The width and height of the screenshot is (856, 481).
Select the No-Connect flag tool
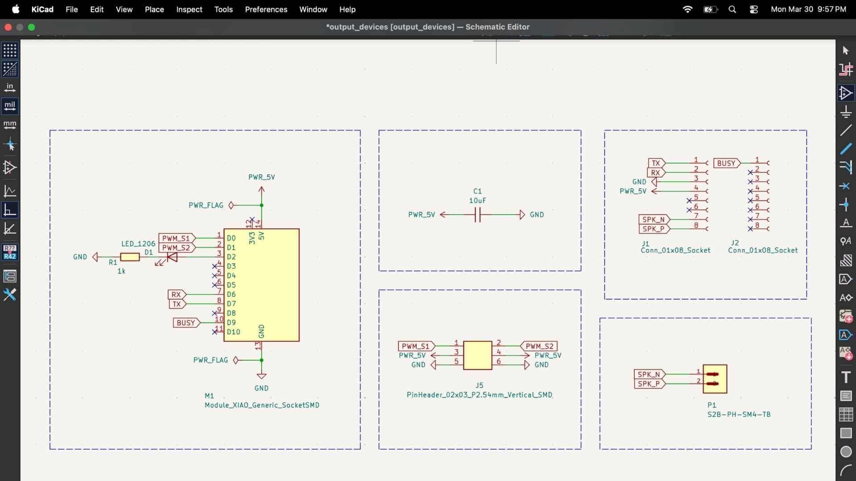(x=846, y=186)
